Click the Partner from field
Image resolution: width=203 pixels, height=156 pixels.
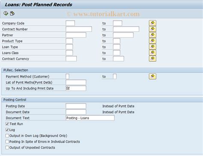coord(76,35)
